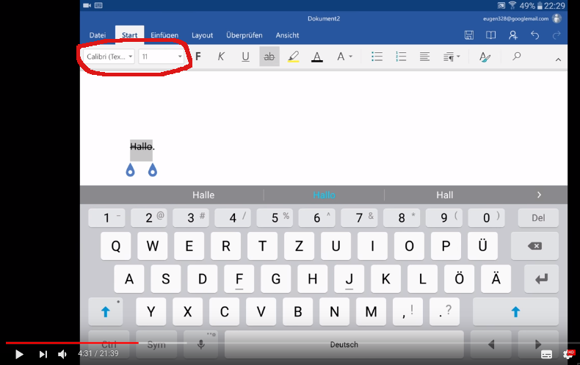Toggle italic (K) formatting
The height and width of the screenshot is (365, 580).
221,57
